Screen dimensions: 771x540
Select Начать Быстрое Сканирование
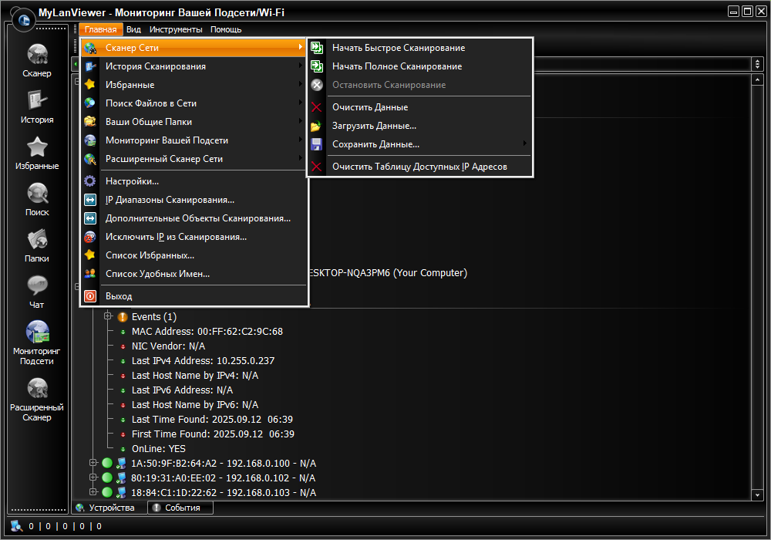click(x=419, y=48)
